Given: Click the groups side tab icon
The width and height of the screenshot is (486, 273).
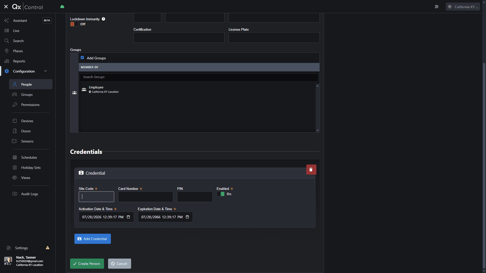Looking at the screenshot, I should pyautogui.click(x=74, y=93).
